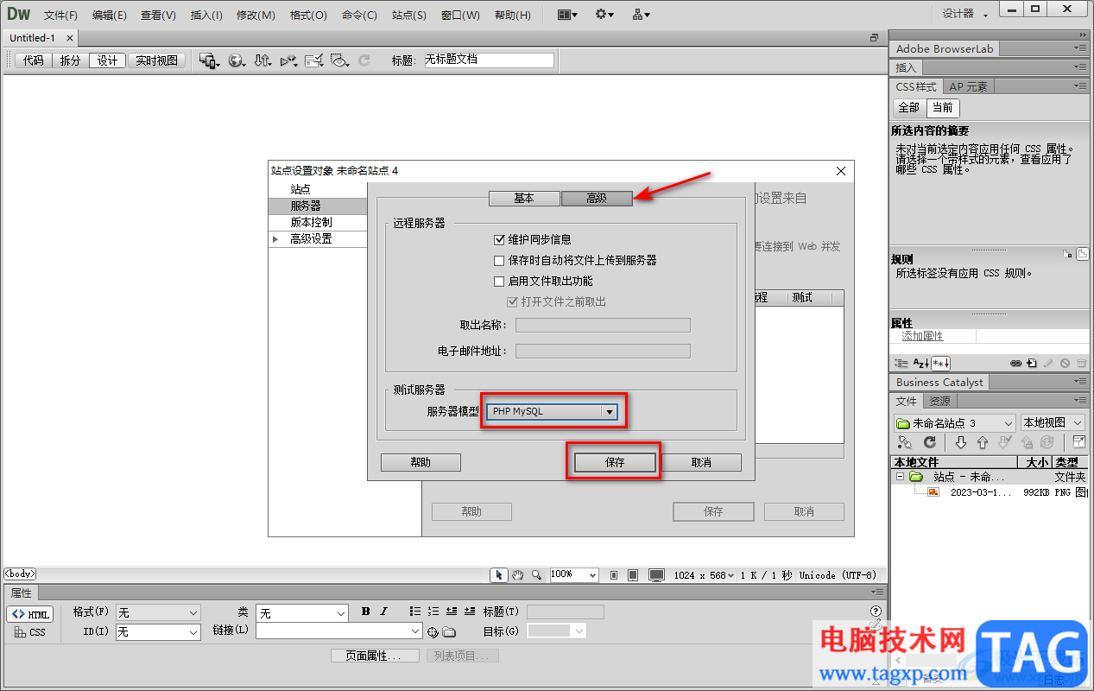Screen dimensions: 1094x691
Task: Open the 100% zoom level dropdown
Action: pyautogui.click(x=573, y=574)
